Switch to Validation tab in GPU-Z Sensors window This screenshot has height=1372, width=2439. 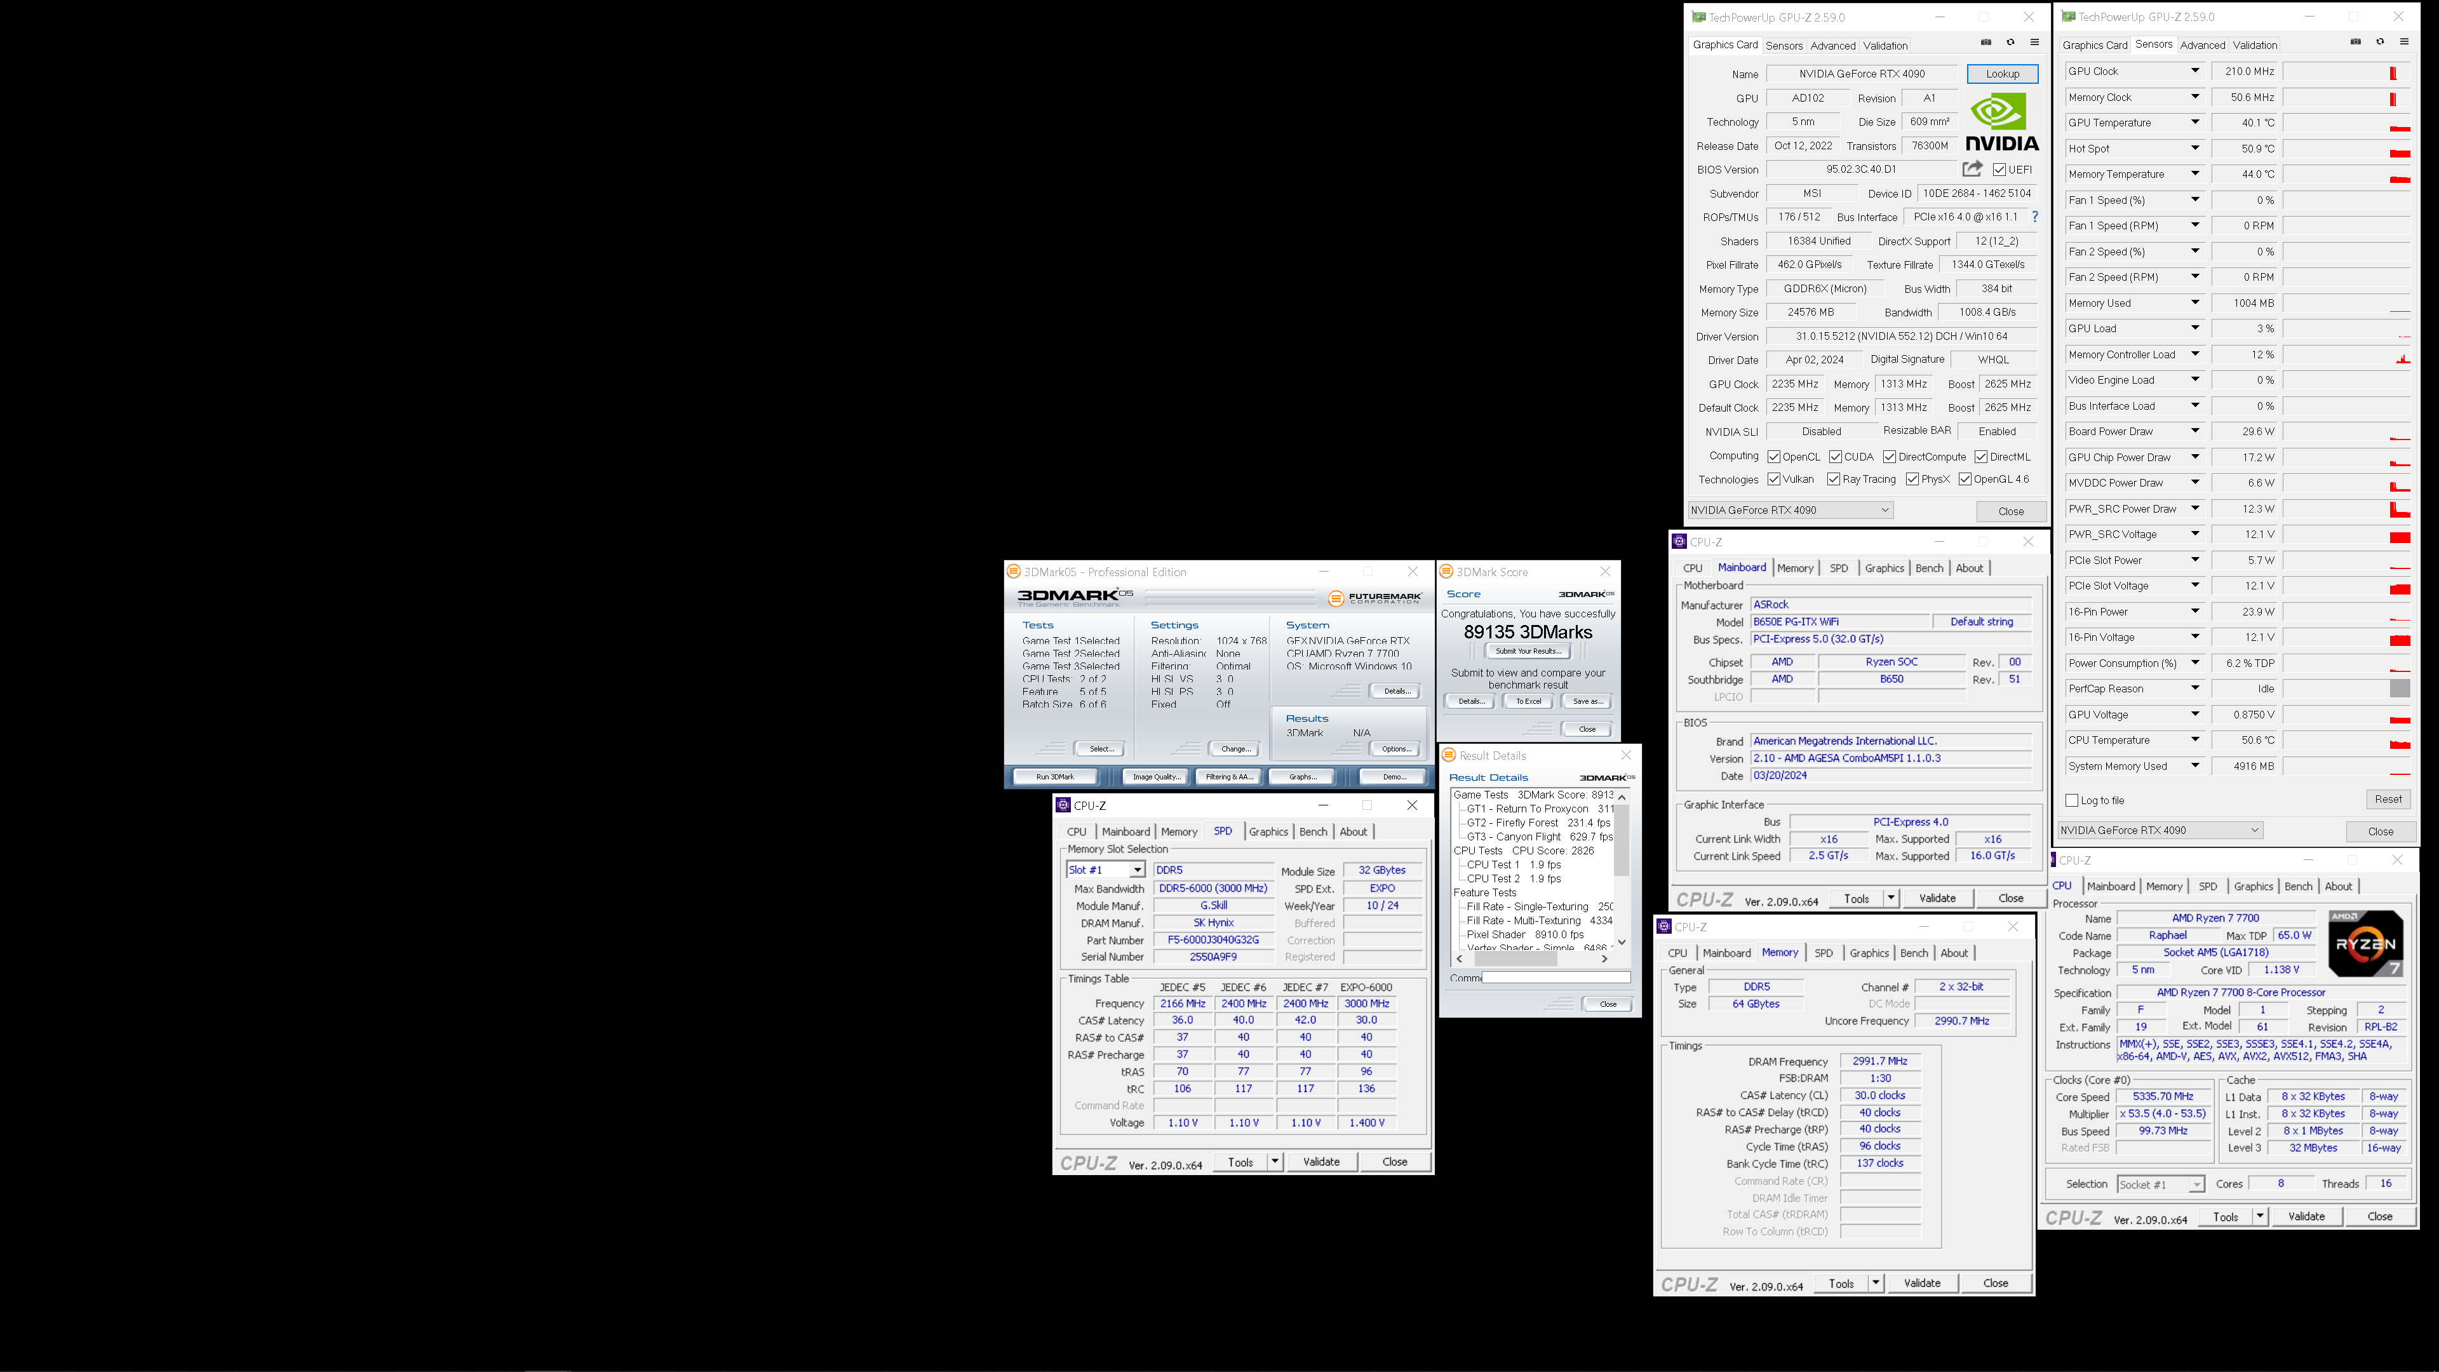point(2254,44)
